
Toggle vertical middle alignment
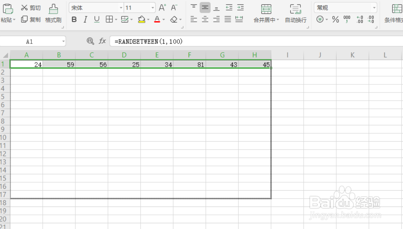(x=205, y=8)
